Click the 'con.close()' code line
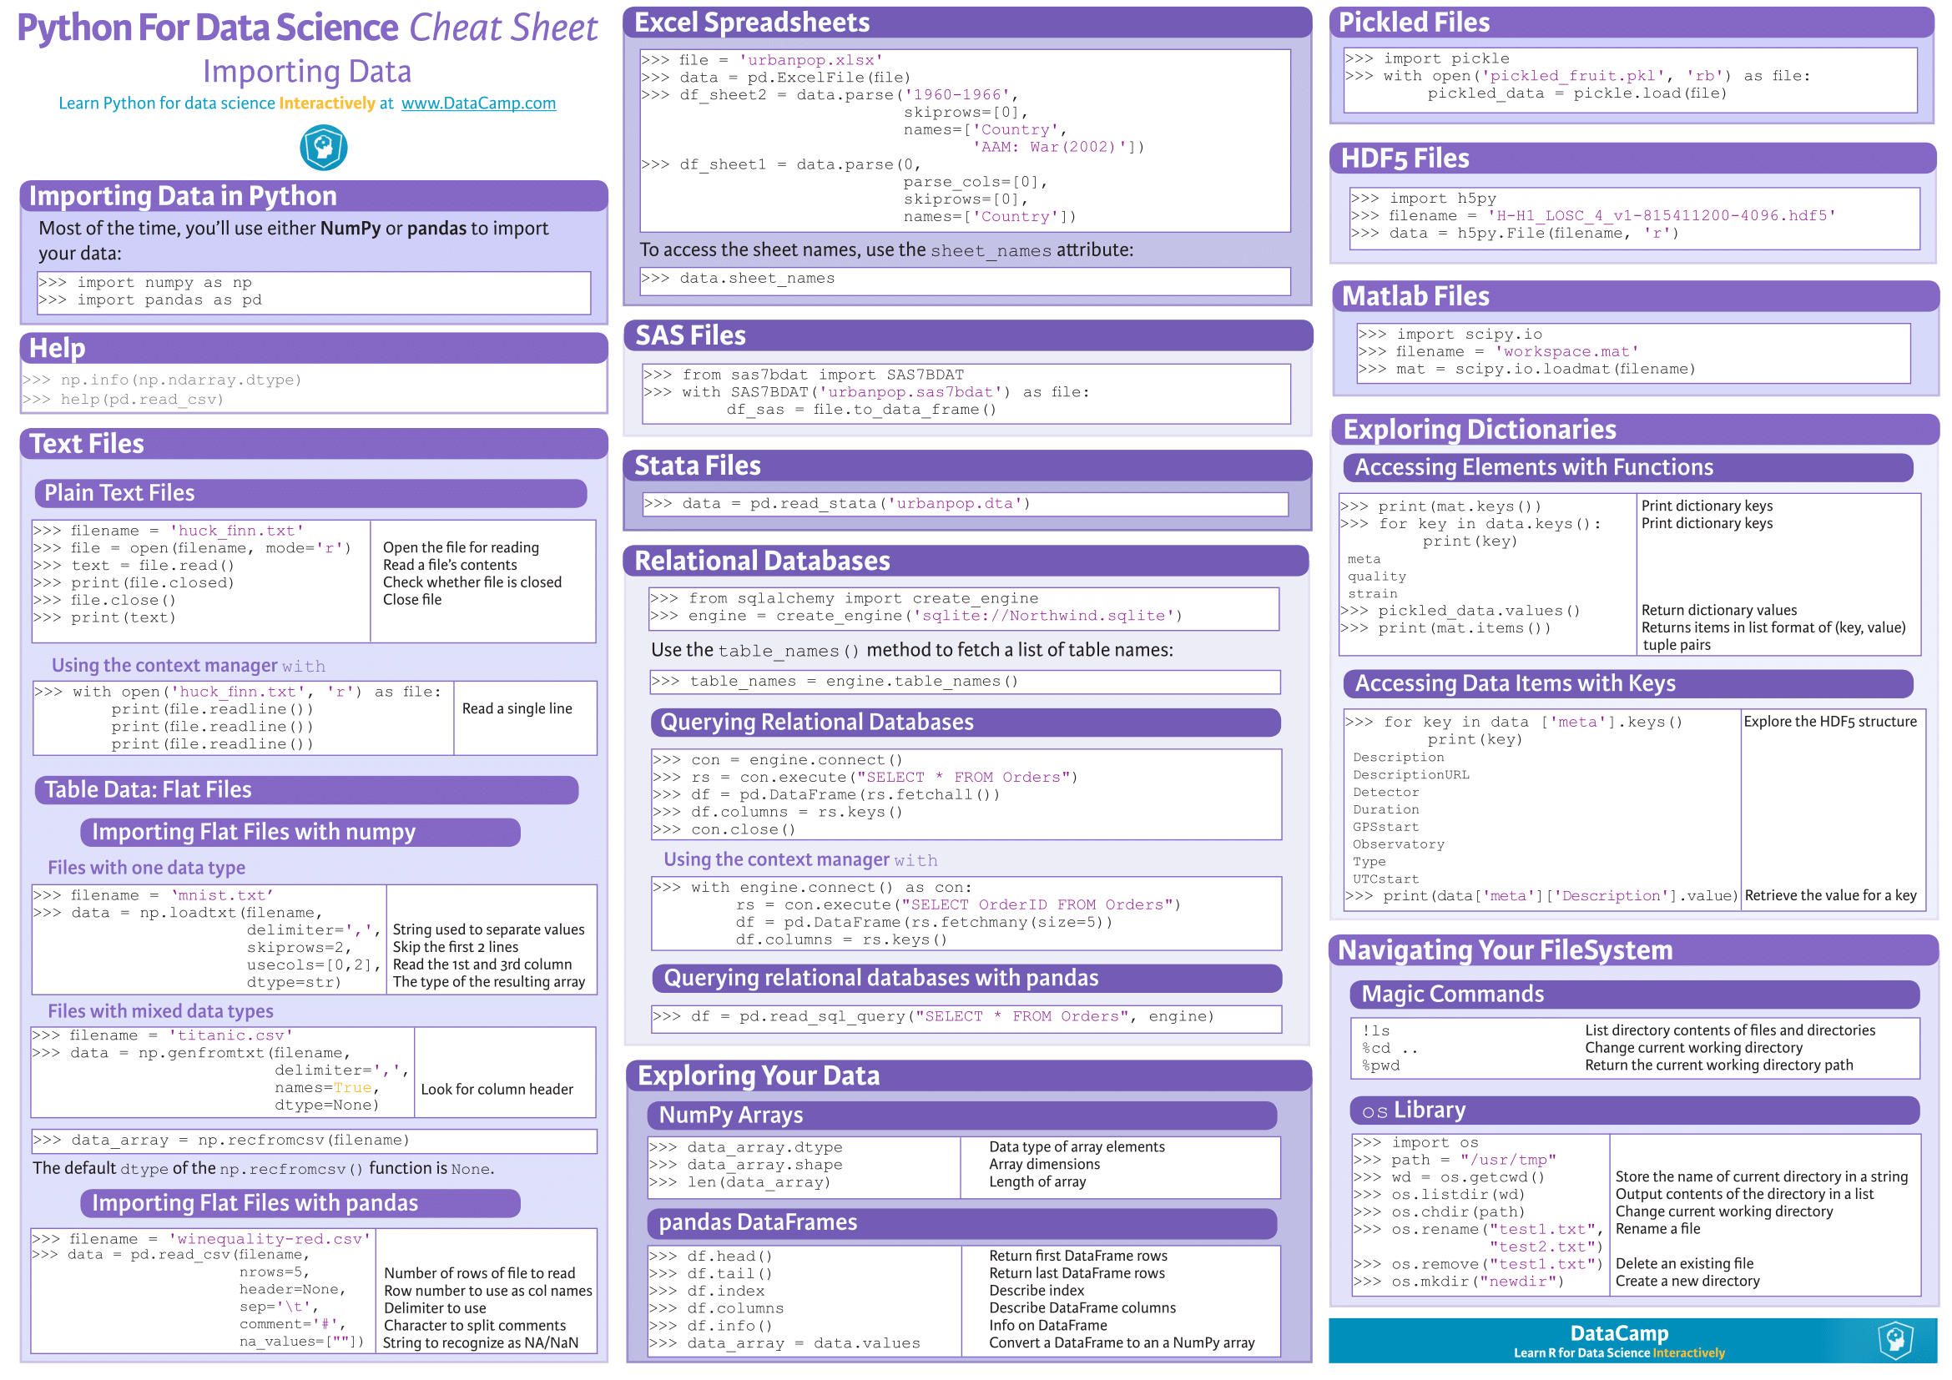Viewport: 1952px width, 1380px height. click(x=724, y=830)
